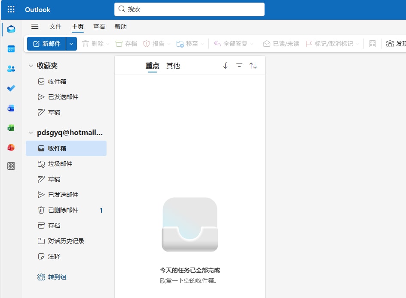The height and width of the screenshot is (298, 406).
Task: Launch Word from the left app rail
Action: 11,108
